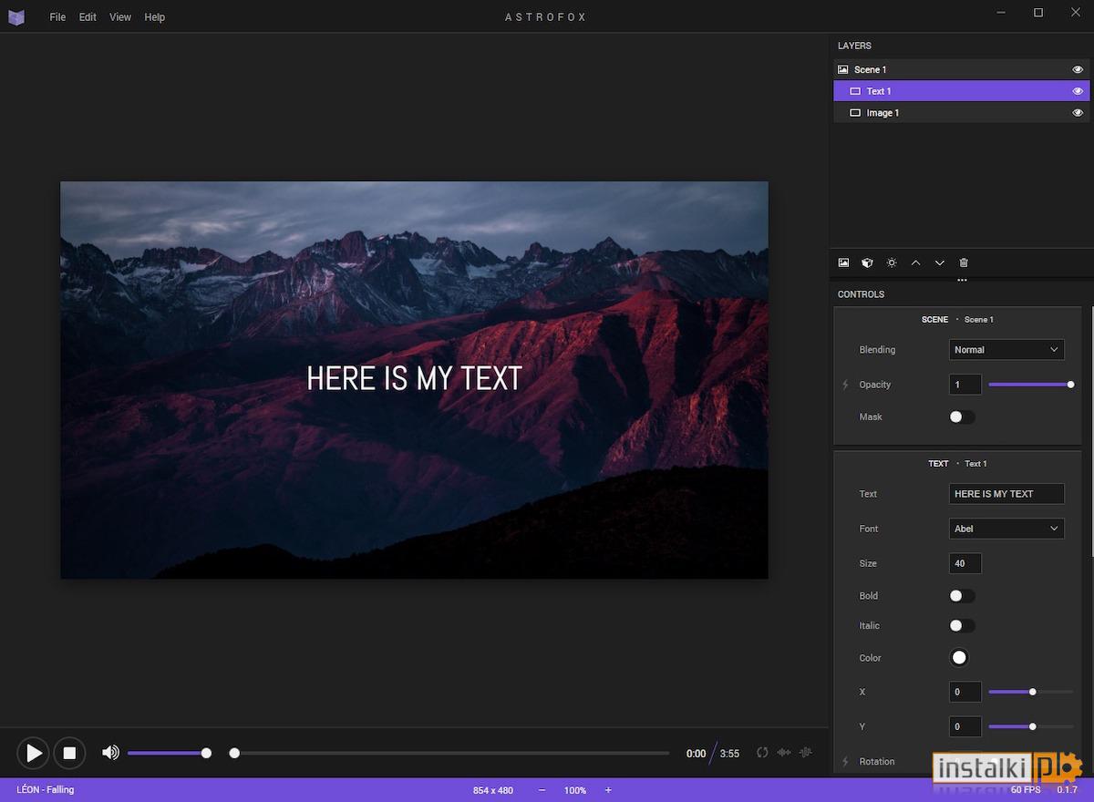Open the View menu

(x=120, y=17)
